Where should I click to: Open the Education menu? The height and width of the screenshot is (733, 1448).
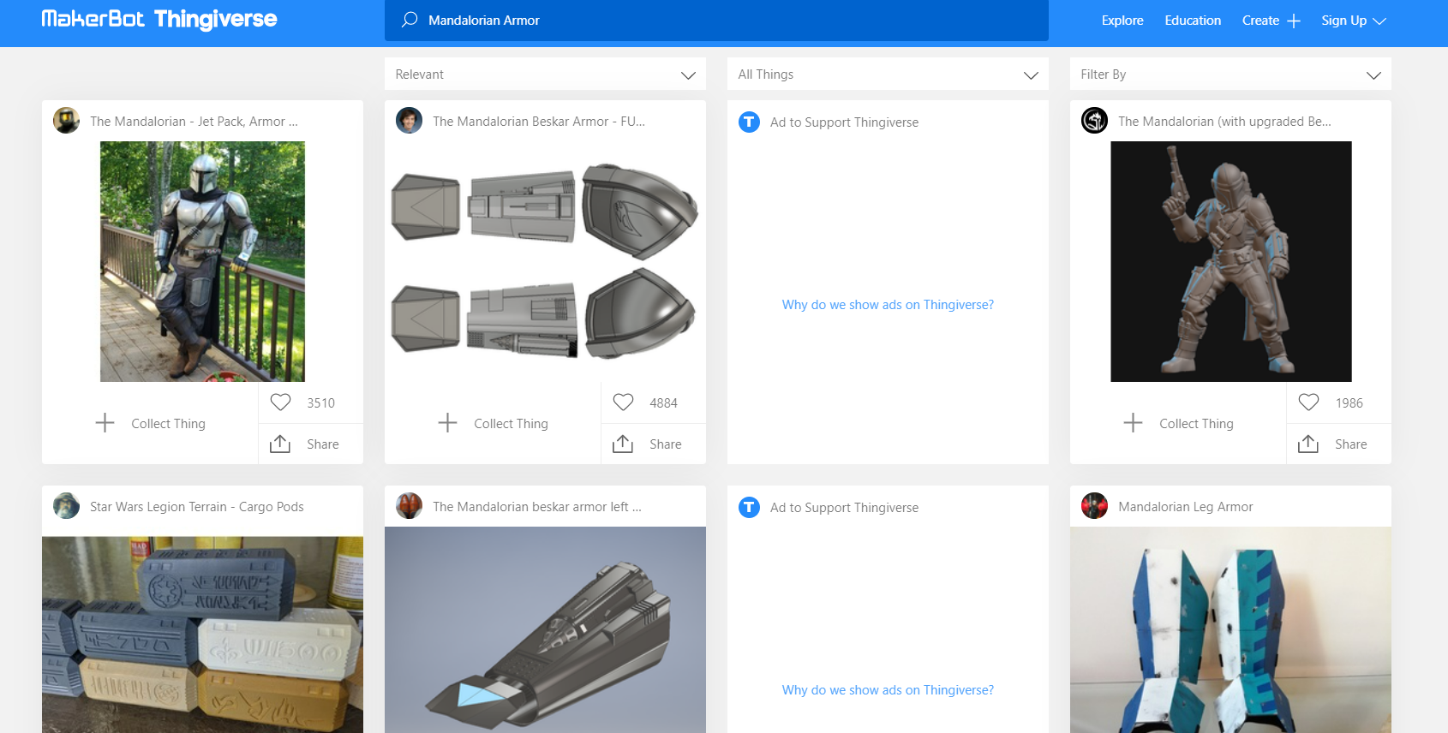click(x=1193, y=21)
